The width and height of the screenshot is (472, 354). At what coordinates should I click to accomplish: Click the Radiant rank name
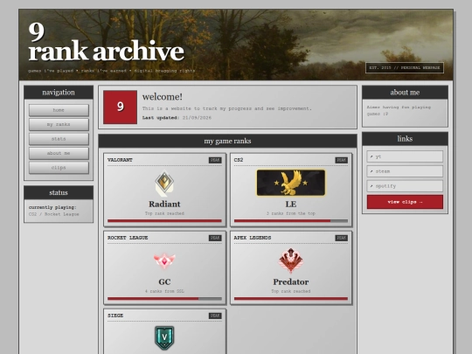click(x=164, y=204)
